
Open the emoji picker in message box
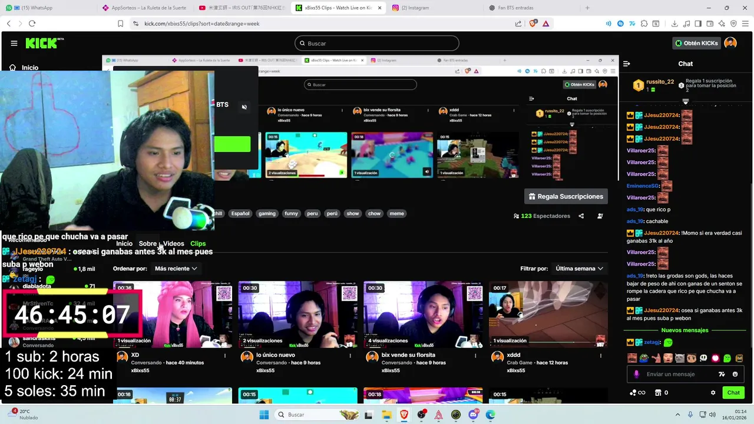(735, 374)
